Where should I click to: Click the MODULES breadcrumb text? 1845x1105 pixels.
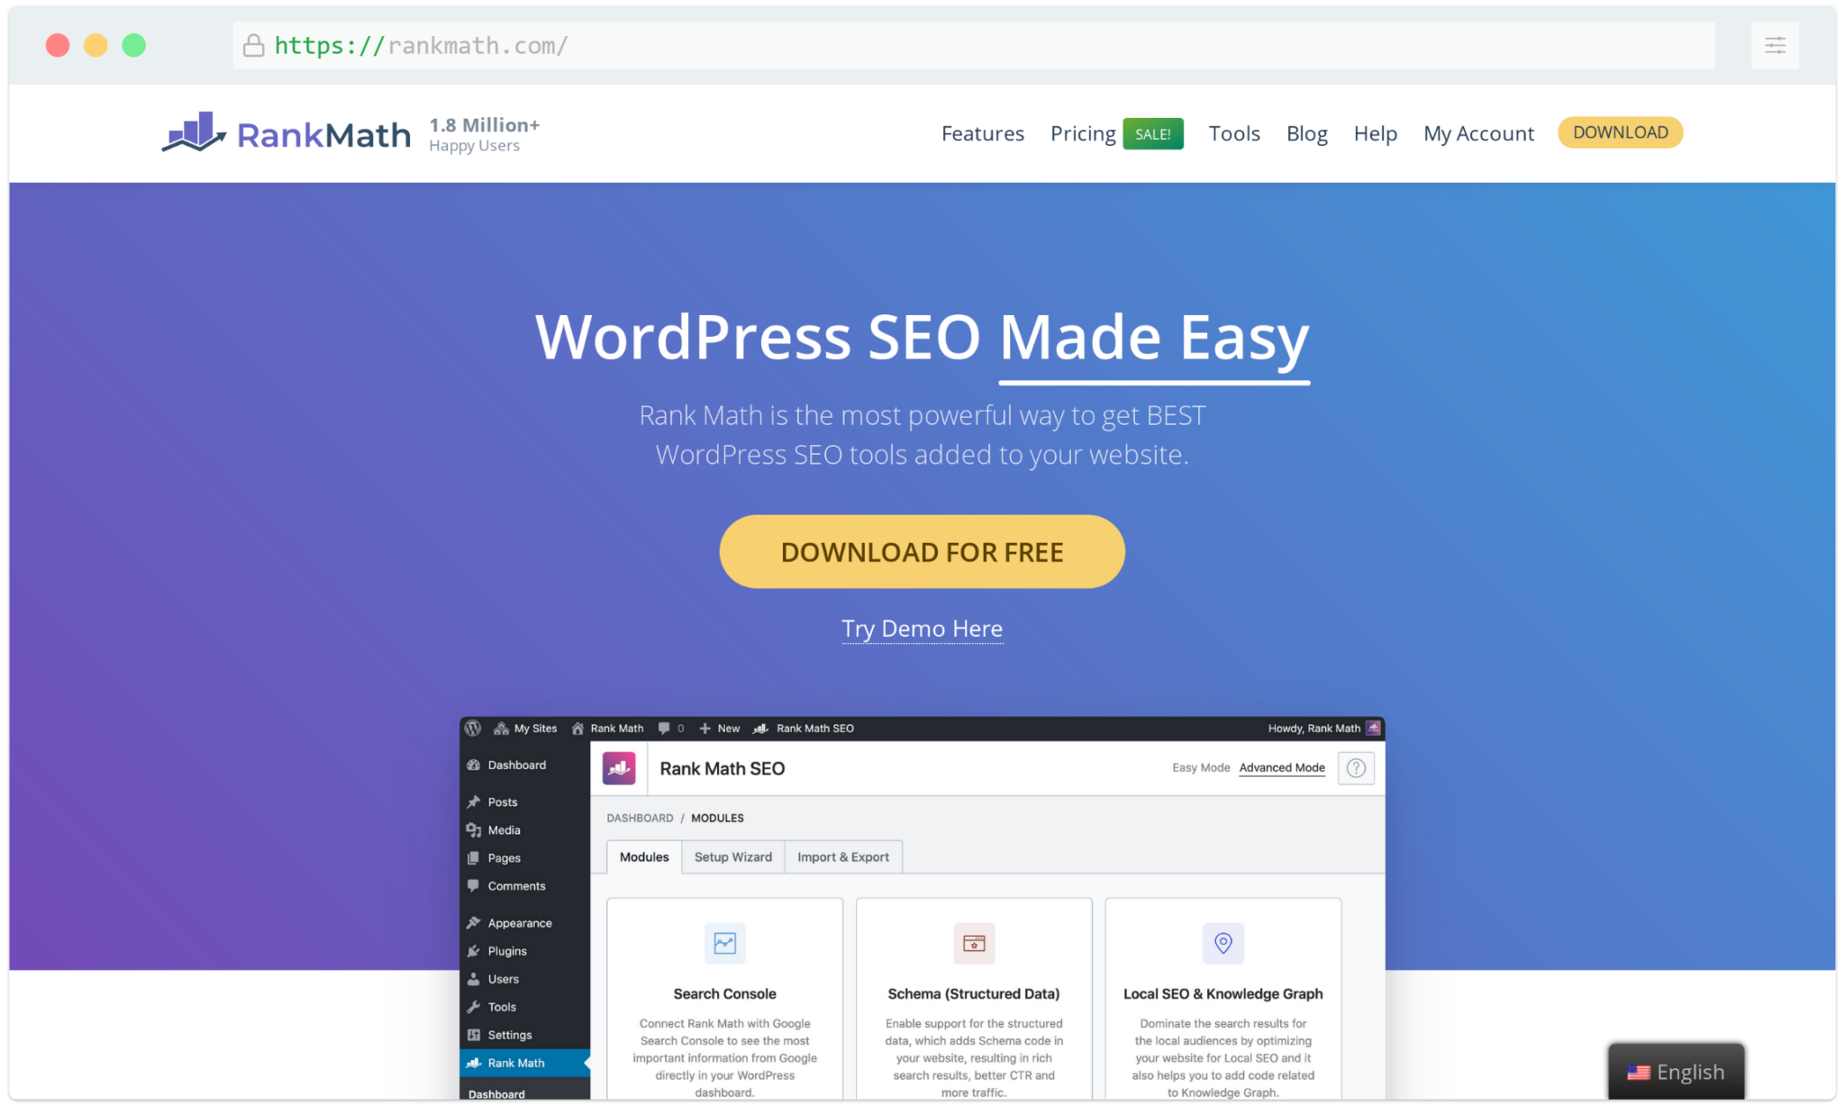click(717, 818)
